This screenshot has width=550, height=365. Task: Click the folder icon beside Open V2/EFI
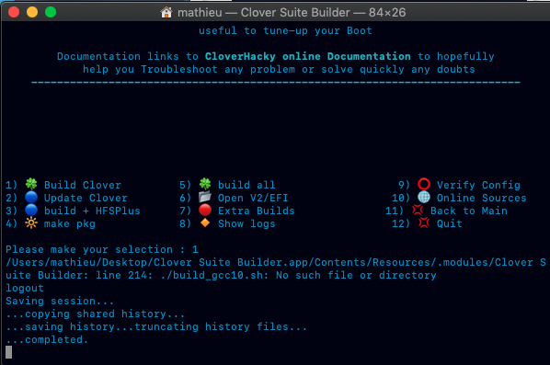pyautogui.click(x=205, y=197)
